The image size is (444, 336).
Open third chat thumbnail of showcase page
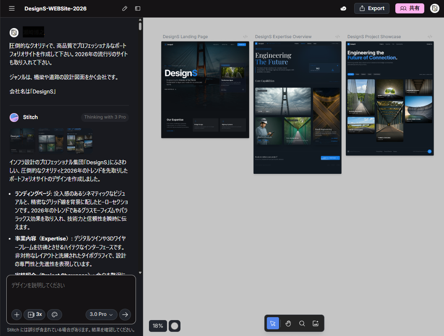click(80, 141)
